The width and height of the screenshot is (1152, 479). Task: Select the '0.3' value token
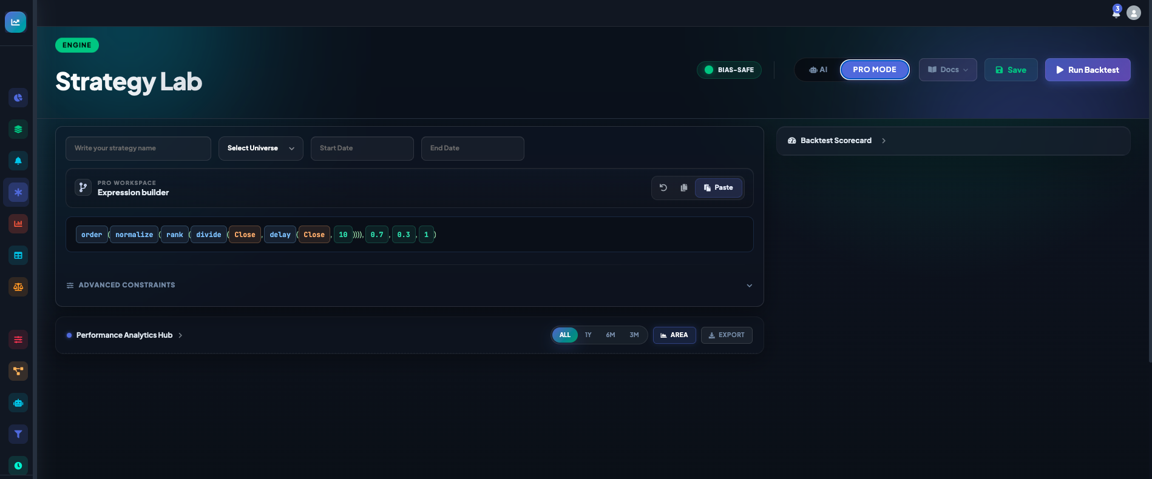404,235
